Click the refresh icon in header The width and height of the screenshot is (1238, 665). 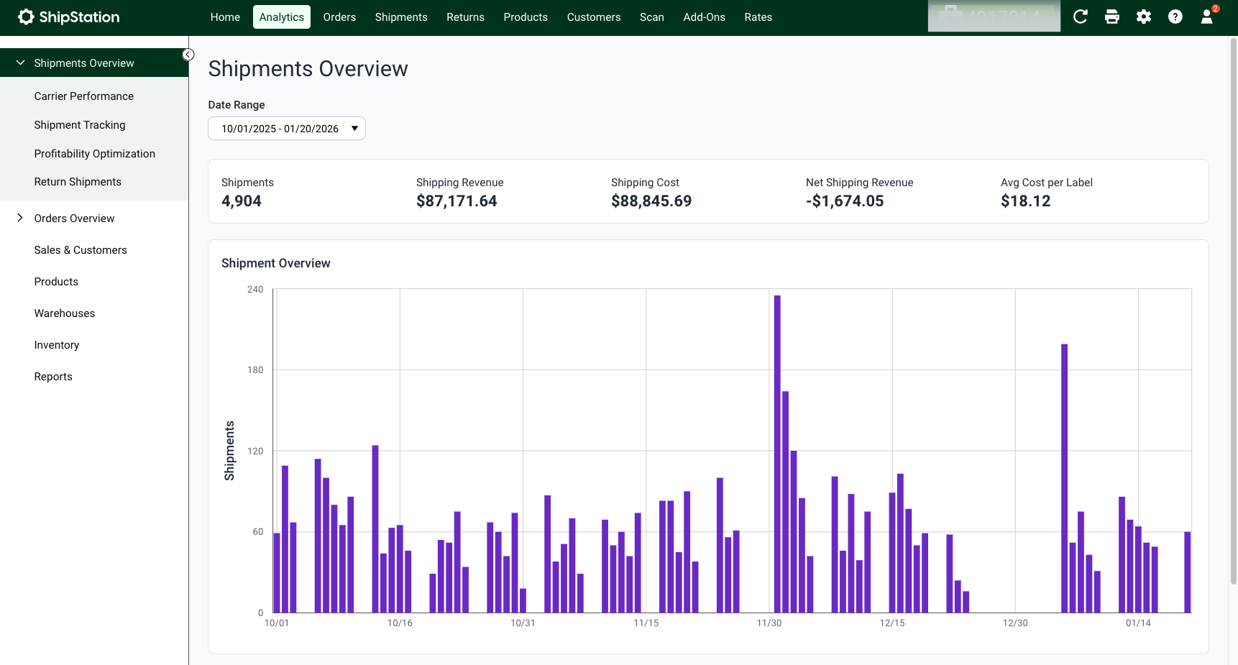pos(1080,17)
